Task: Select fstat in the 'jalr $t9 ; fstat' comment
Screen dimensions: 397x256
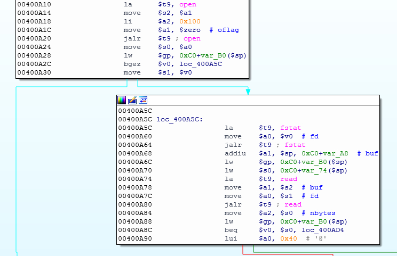Action: (295, 145)
